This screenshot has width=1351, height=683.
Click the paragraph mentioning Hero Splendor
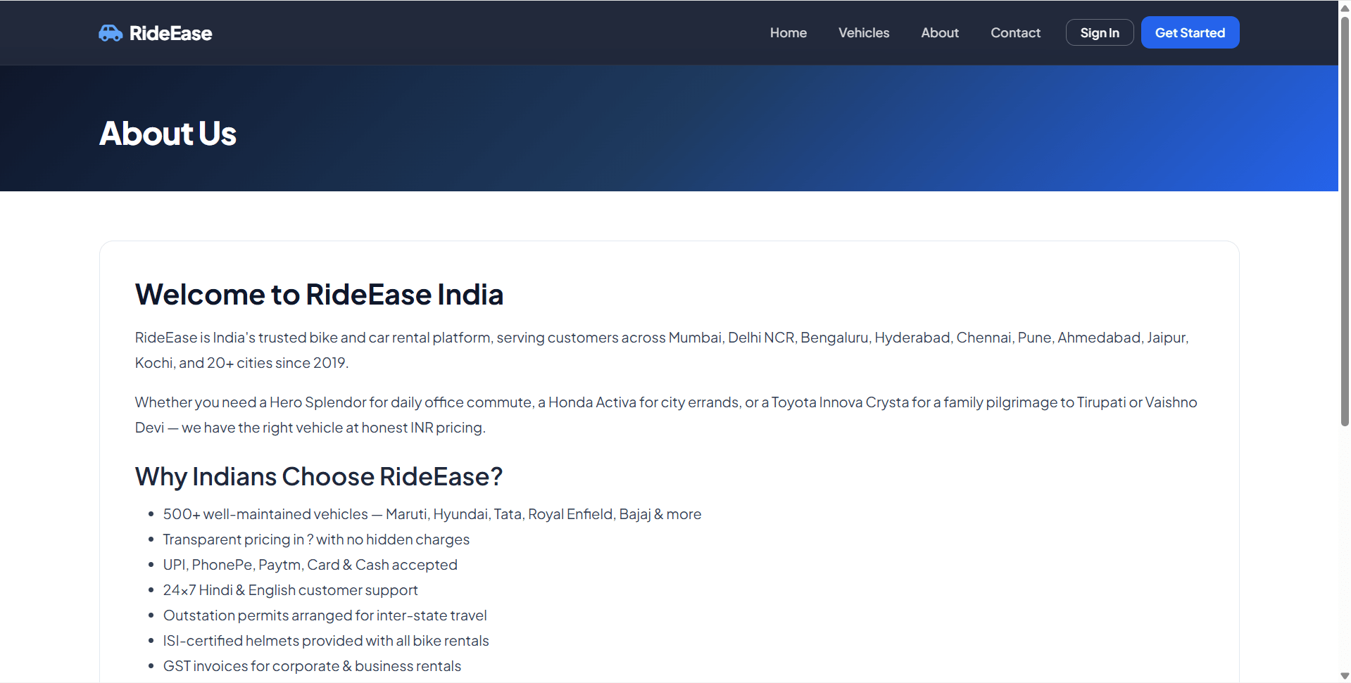[x=666, y=415]
